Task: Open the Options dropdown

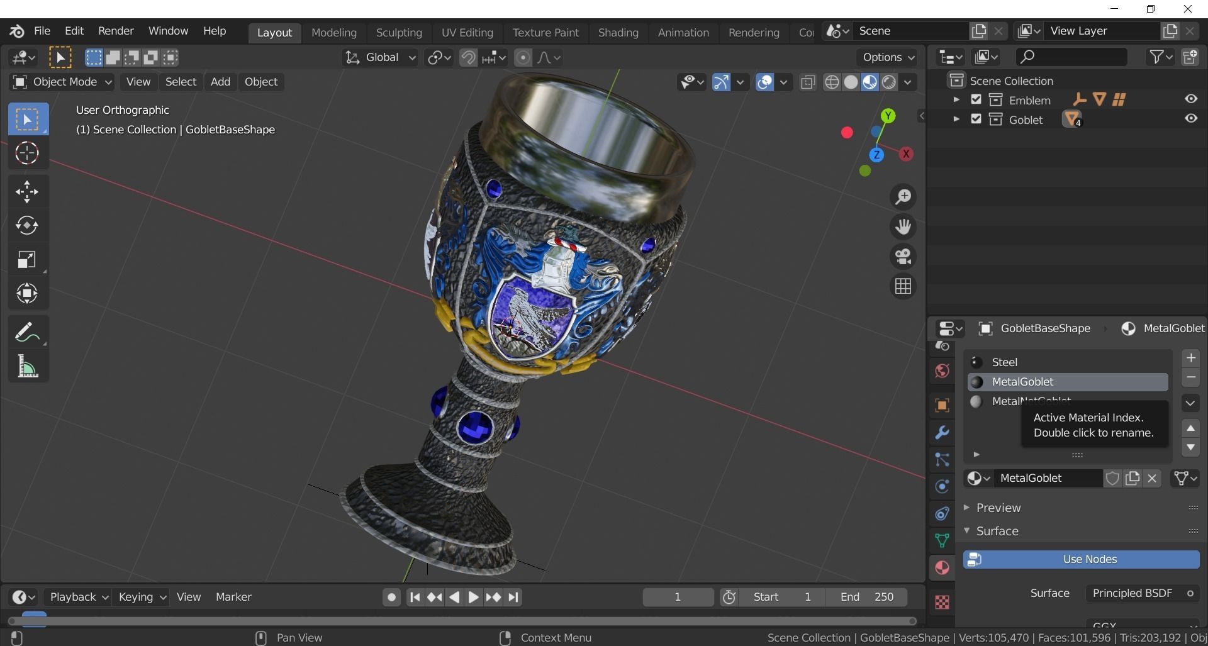Action: coord(887,57)
